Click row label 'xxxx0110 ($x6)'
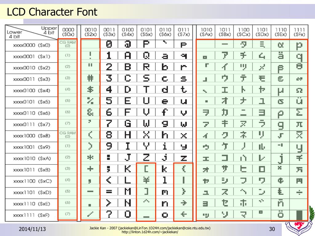This screenshot has width=315, height=236. tap(32, 113)
